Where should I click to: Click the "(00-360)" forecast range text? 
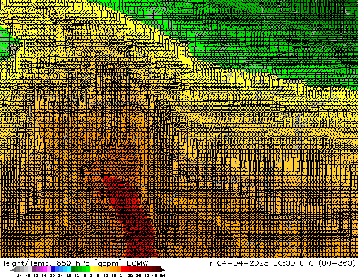point(337,263)
